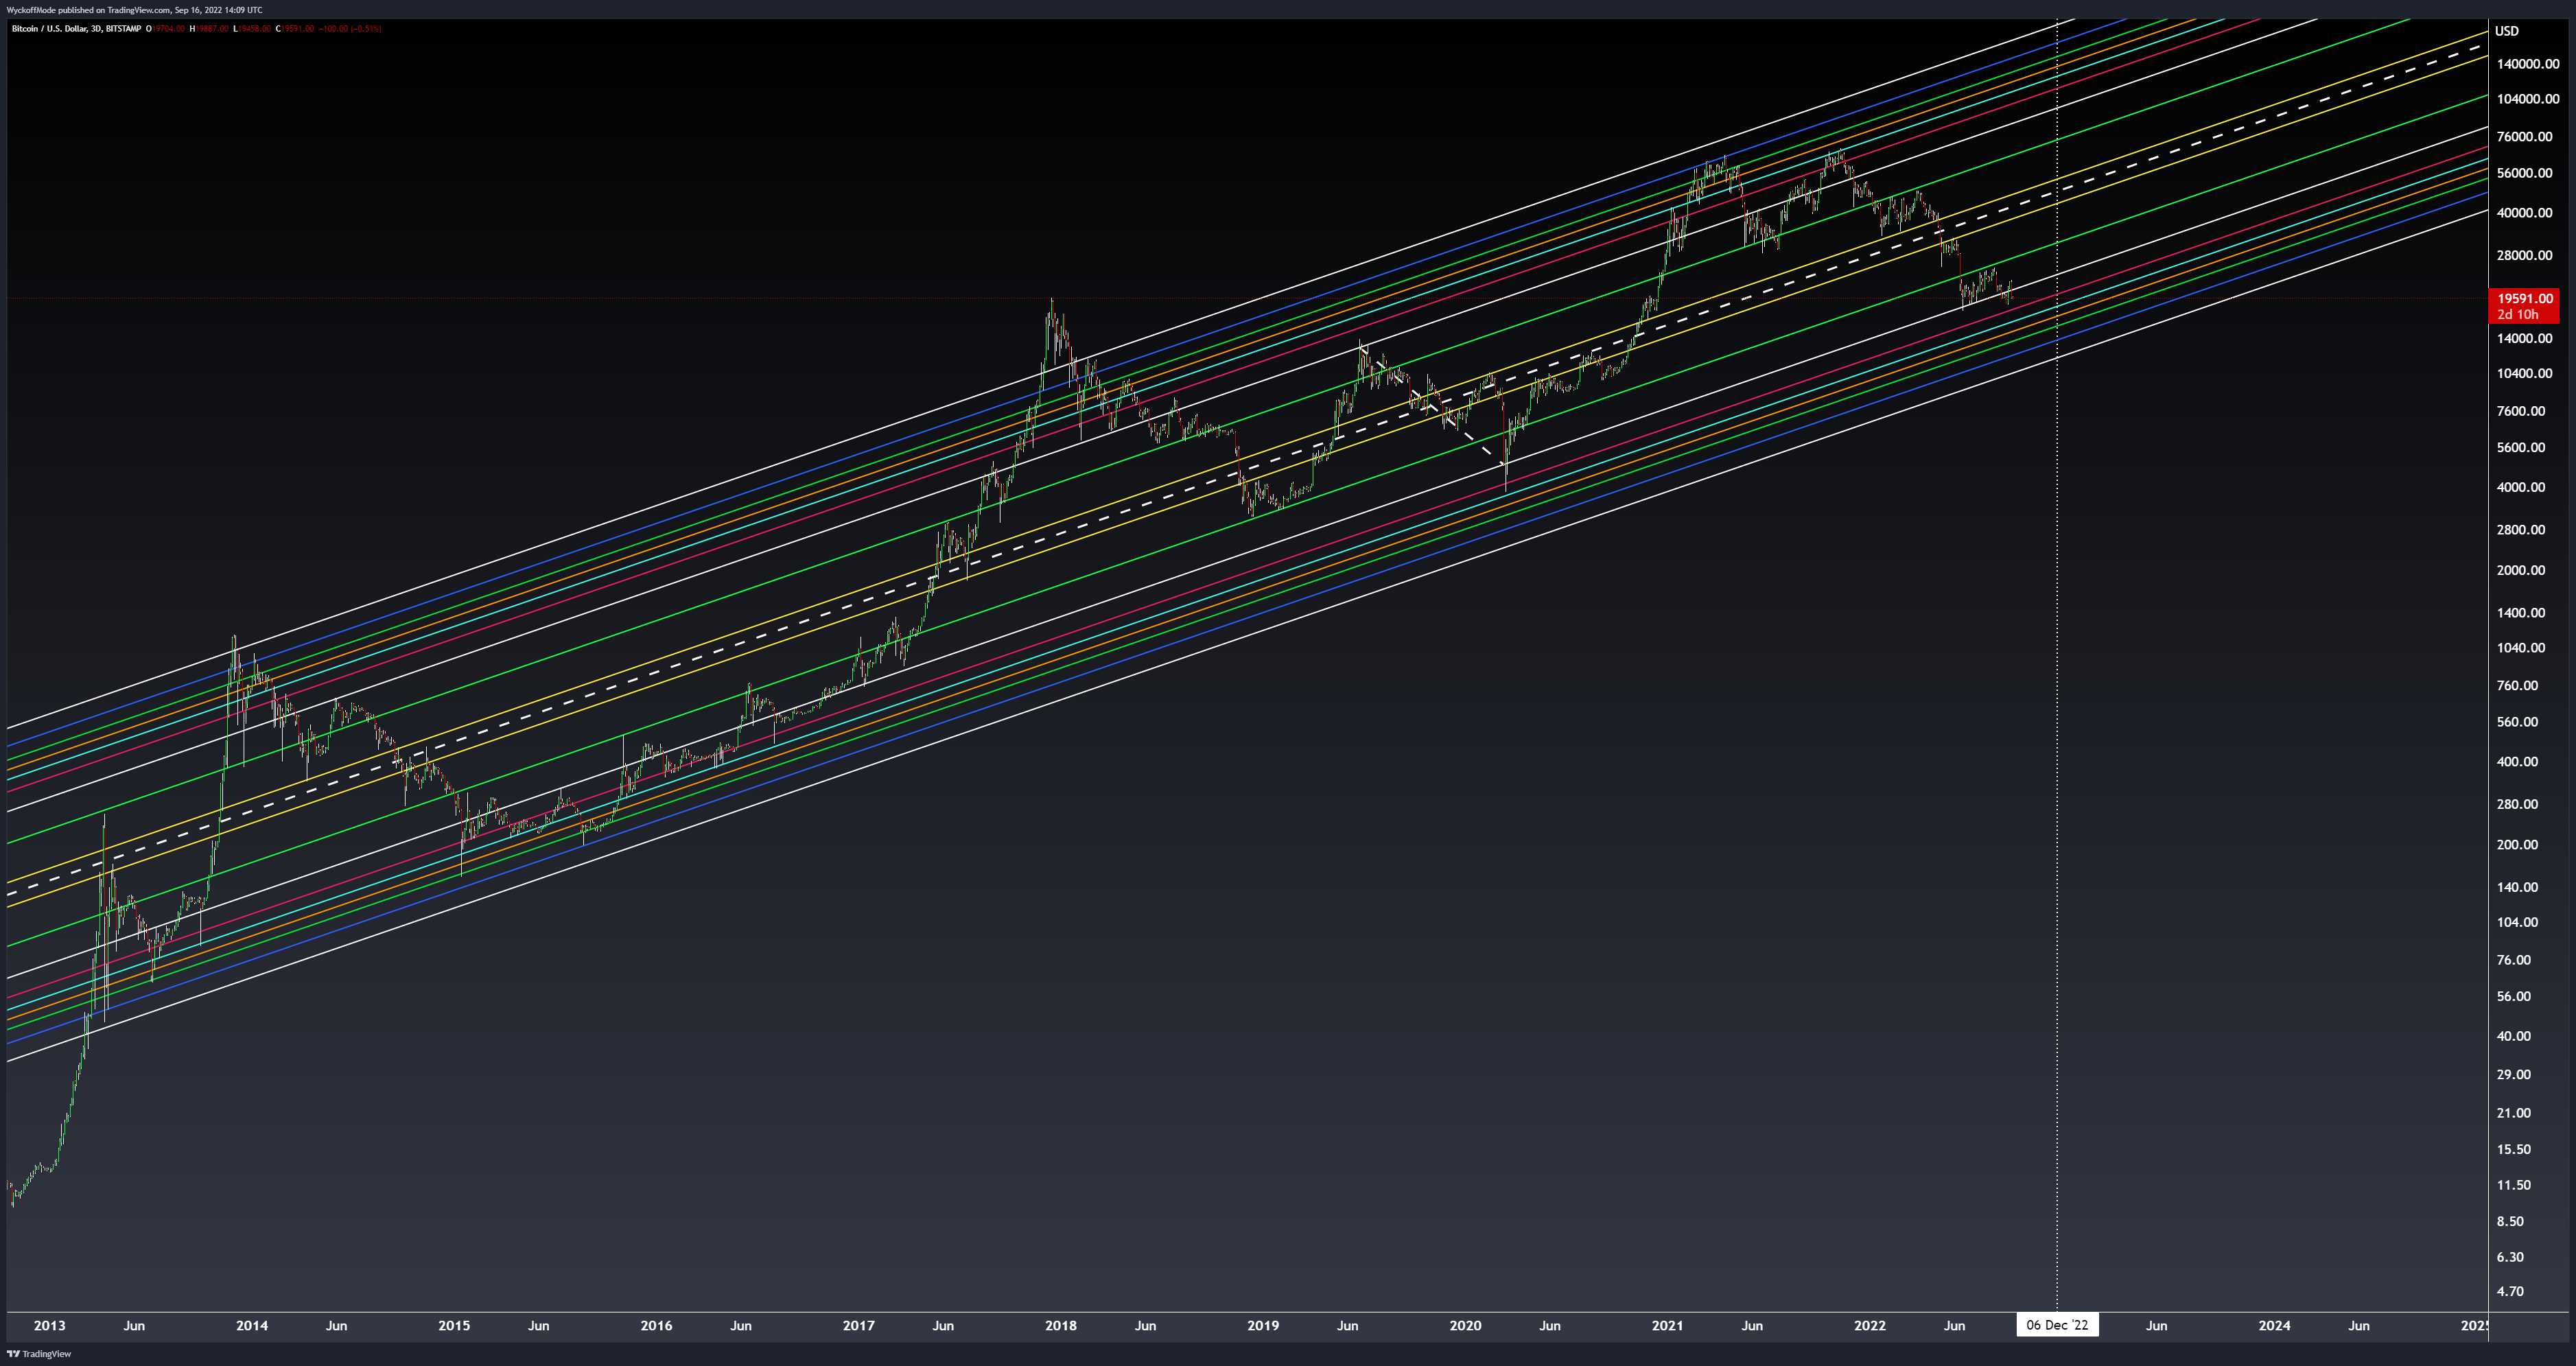Screen dimensions: 2576x1366
Task: Click the Jun label between 2017 and 2018
Action: click(943, 1326)
